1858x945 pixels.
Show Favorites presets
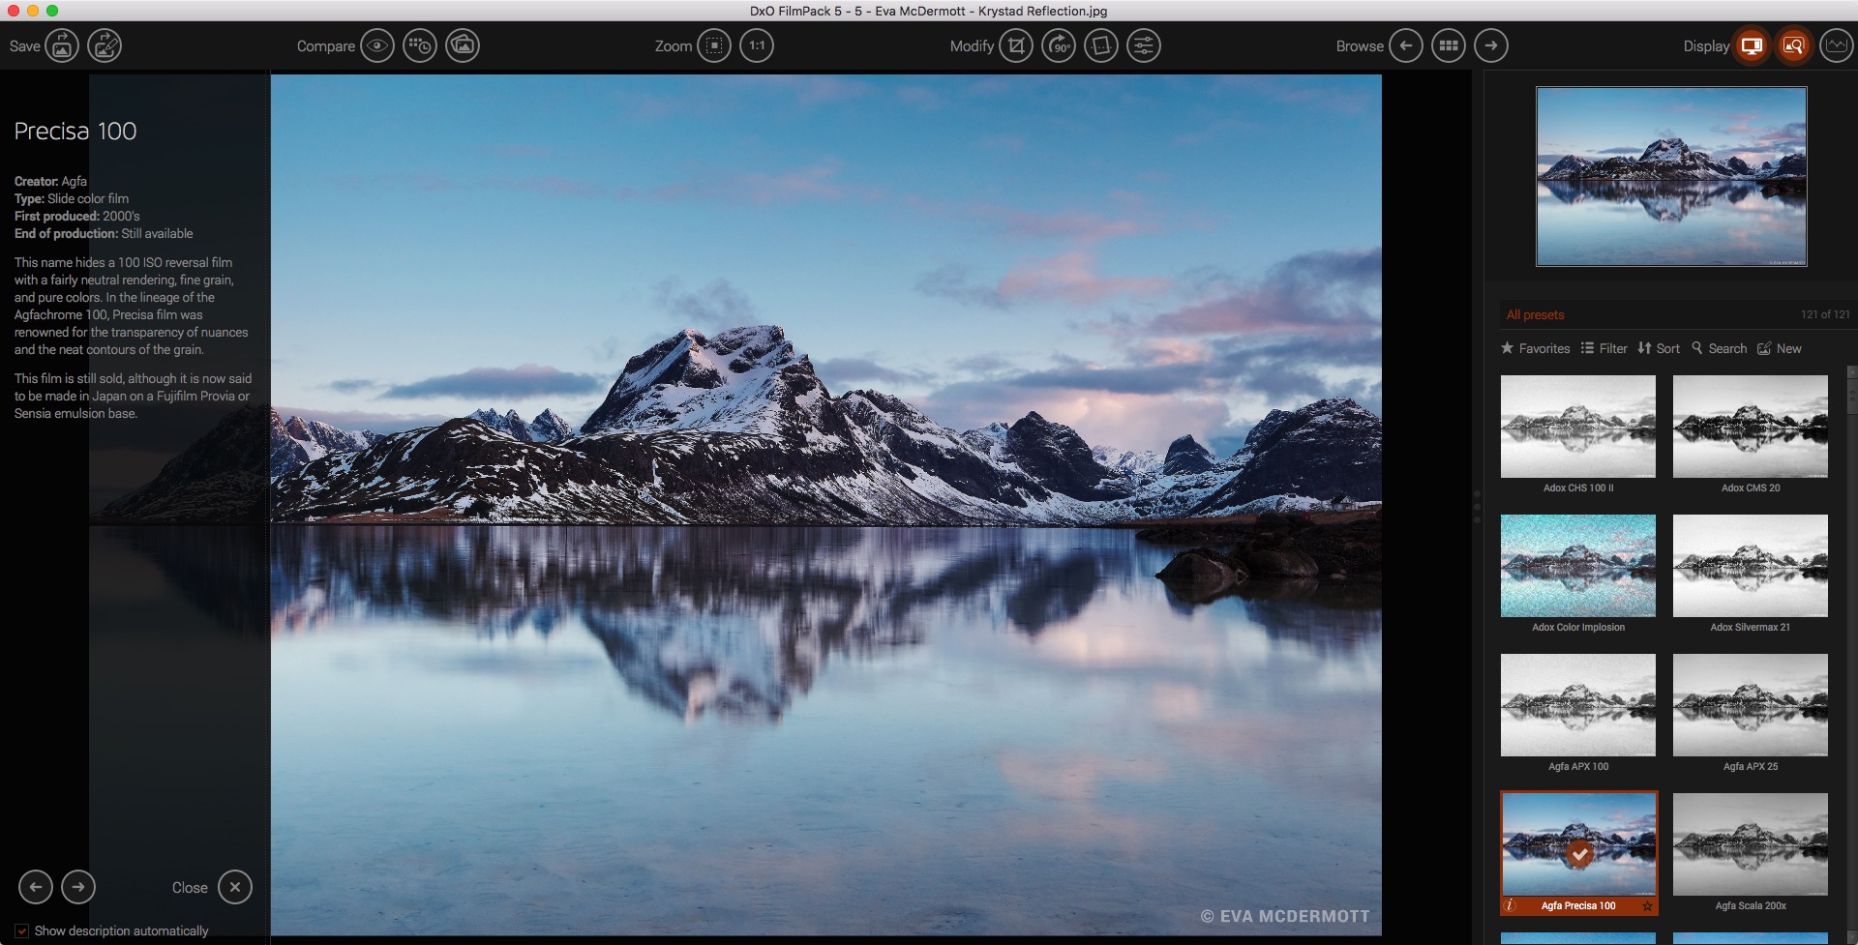1535,348
